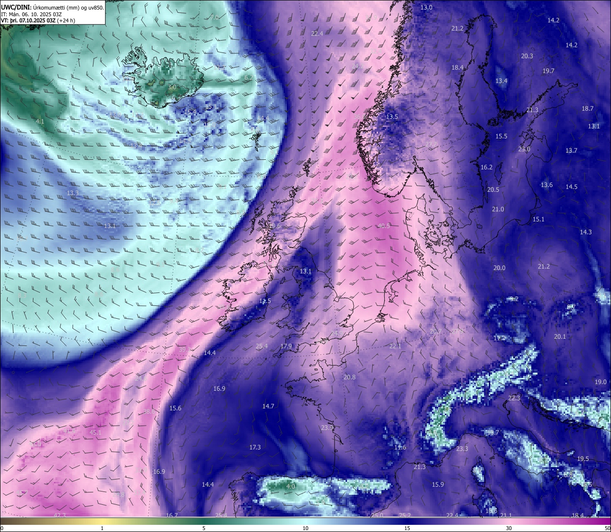Viewport: 611px width, 532px height.
Task: Click the '13.6' value label
Action: (x=547, y=185)
